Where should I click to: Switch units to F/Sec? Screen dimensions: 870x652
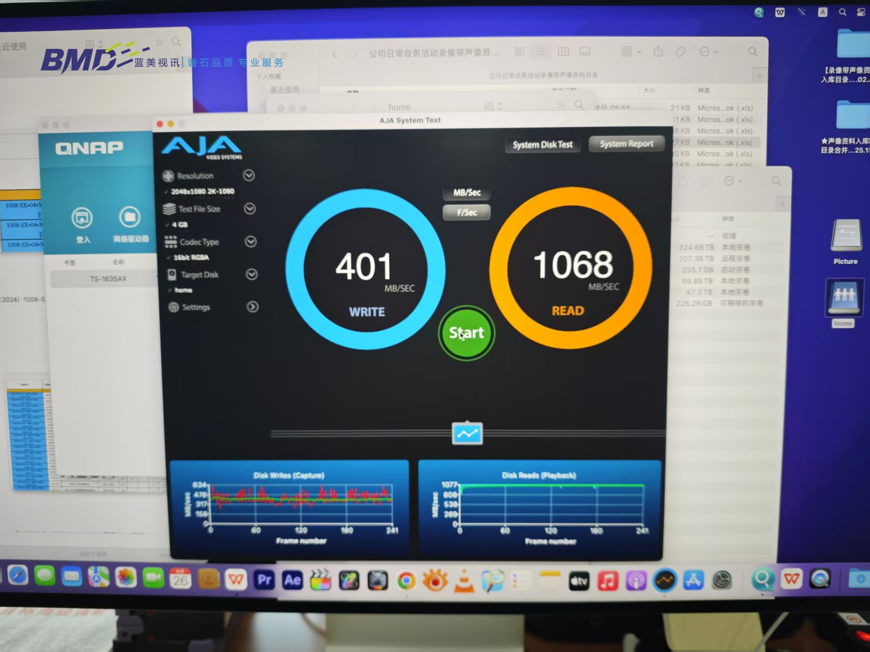pos(467,213)
